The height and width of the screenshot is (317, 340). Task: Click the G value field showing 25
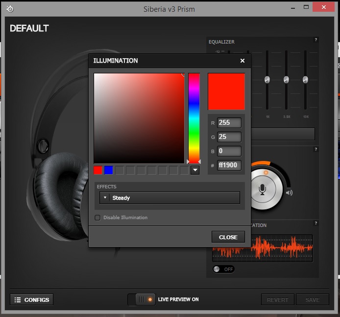[229, 137]
